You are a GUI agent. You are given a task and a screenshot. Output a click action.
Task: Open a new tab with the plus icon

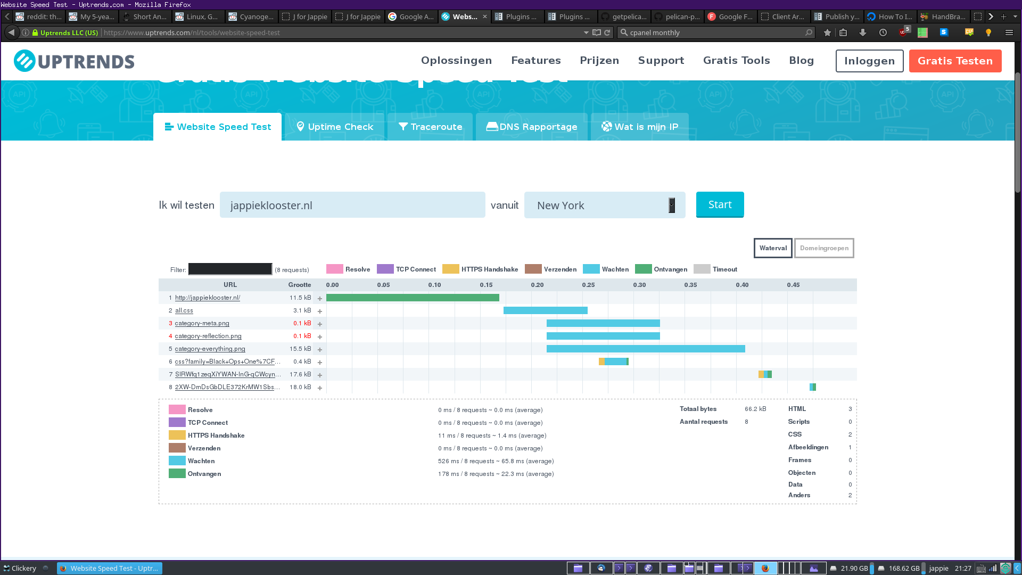(x=1003, y=17)
